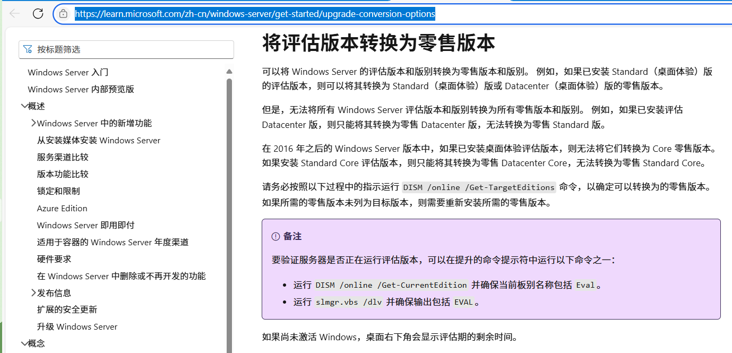Open Windows Server 入门 in sidebar
The image size is (732, 353).
click(x=68, y=72)
